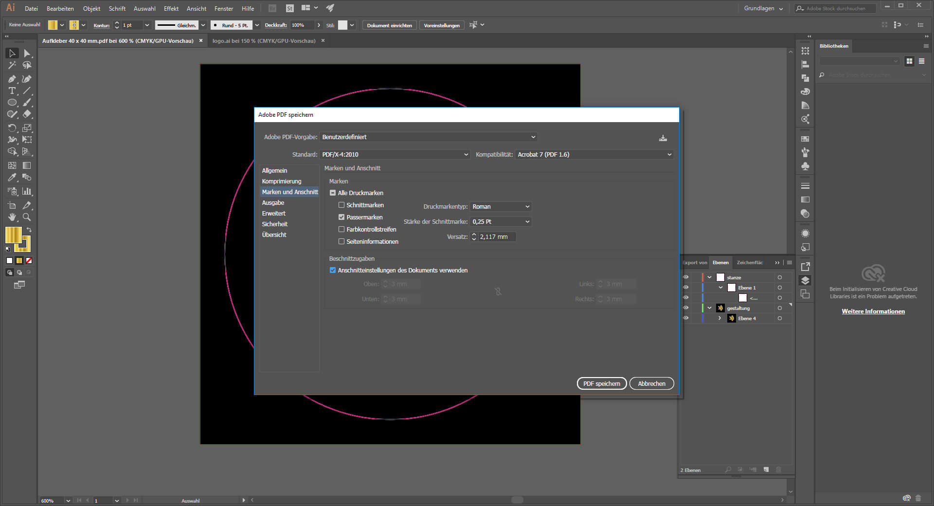Click the save PDF preset icon
Viewport: 934px width, 506px height.
click(663, 138)
